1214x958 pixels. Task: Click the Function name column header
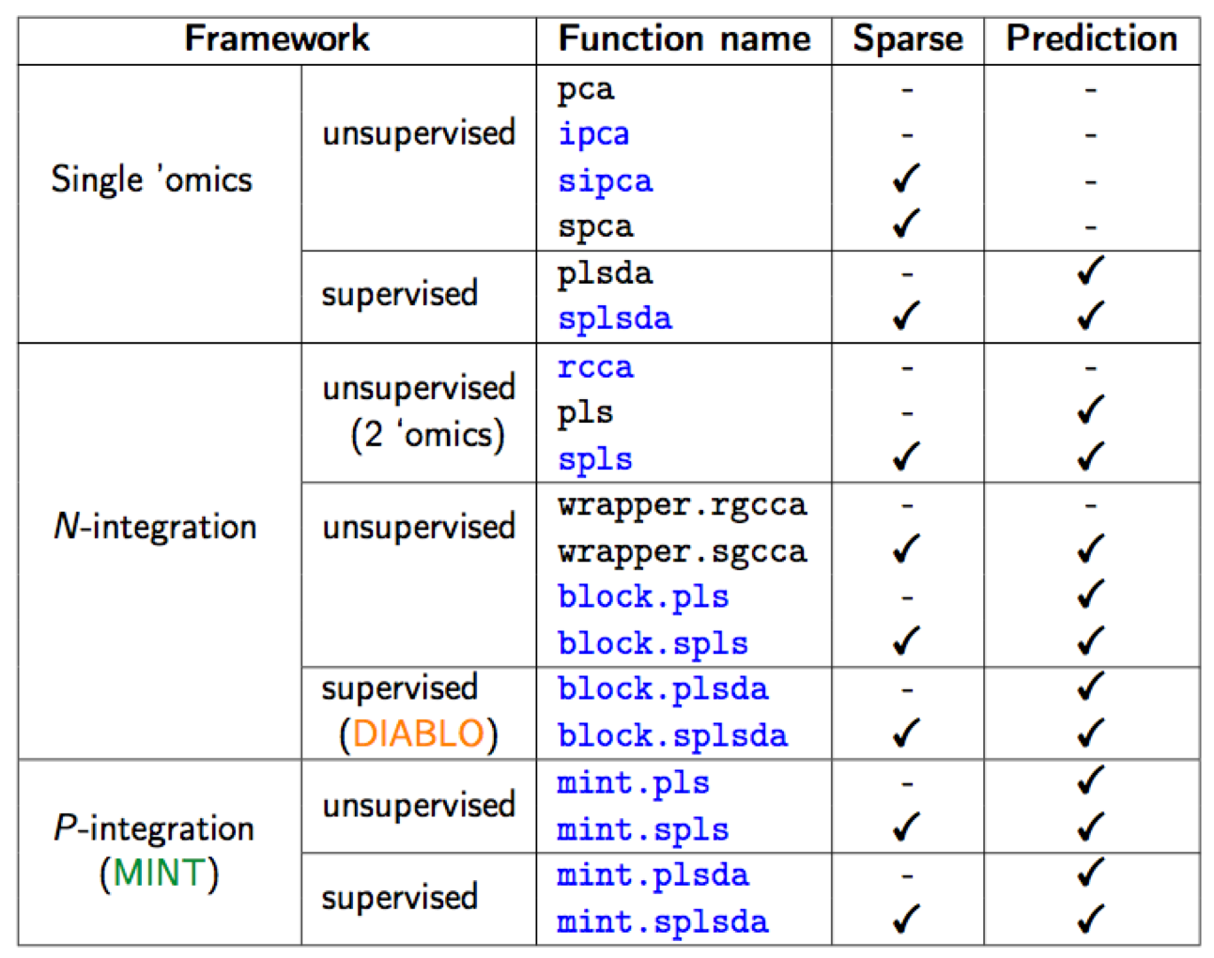[684, 39]
